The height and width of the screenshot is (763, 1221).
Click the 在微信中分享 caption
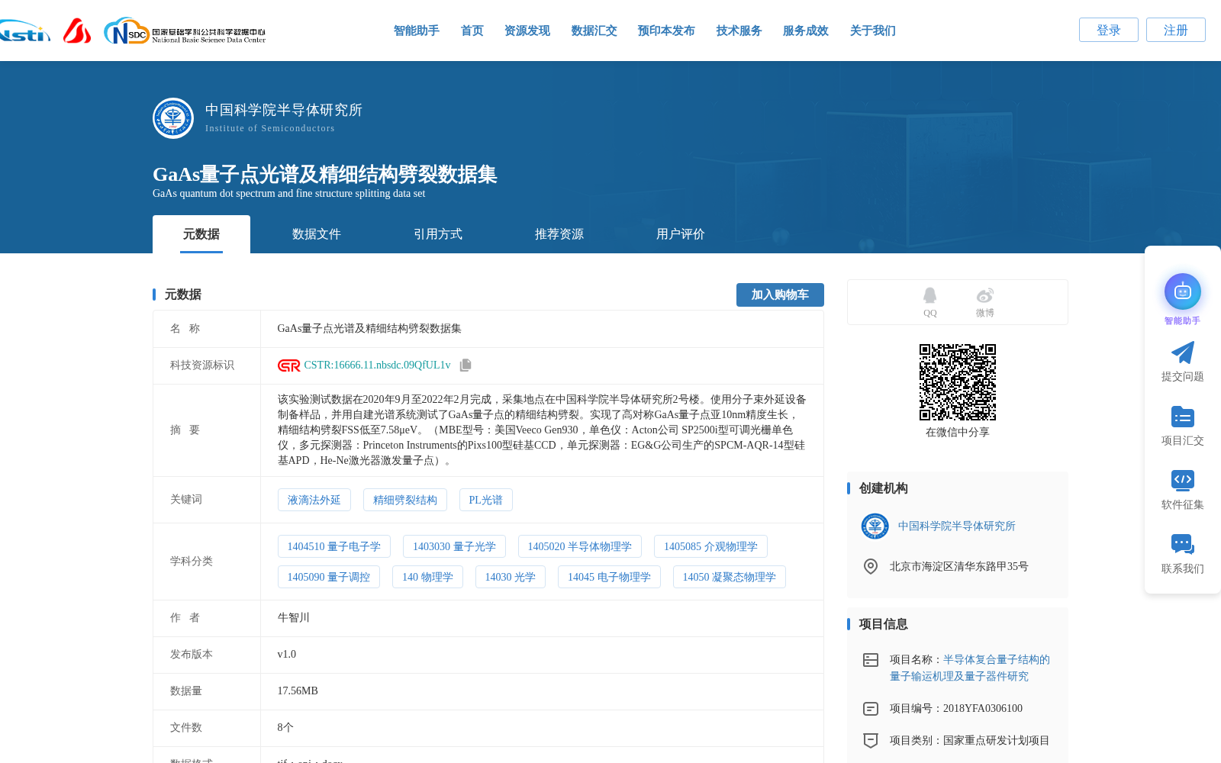tap(958, 432)
